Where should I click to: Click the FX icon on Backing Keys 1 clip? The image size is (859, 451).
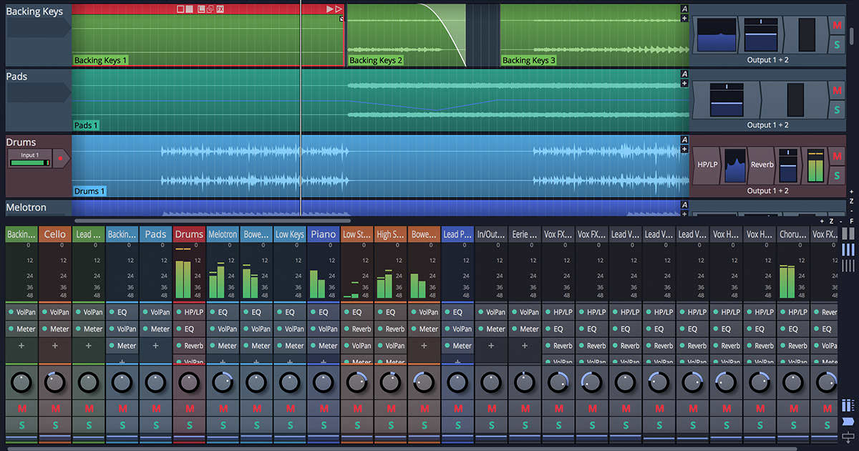(220, 9)
